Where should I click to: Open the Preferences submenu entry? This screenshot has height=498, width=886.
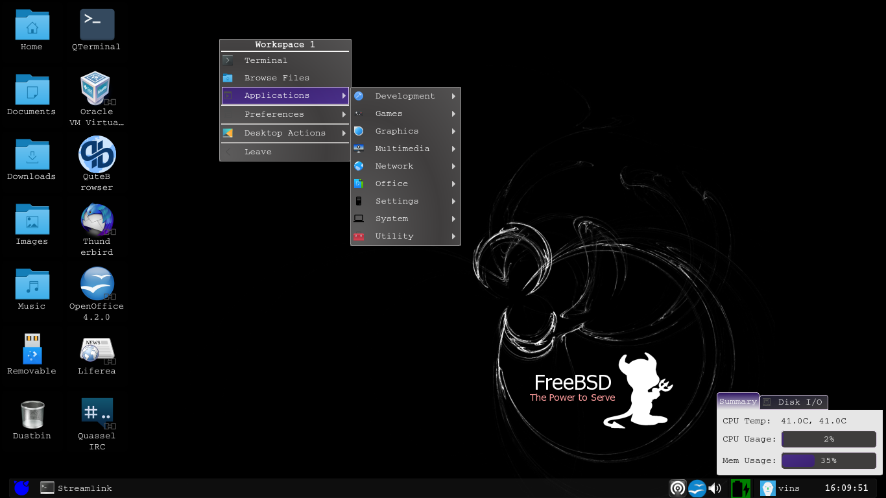tap(285, 114)
